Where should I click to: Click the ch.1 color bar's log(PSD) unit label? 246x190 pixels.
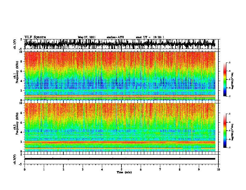[x=233, y=81]
